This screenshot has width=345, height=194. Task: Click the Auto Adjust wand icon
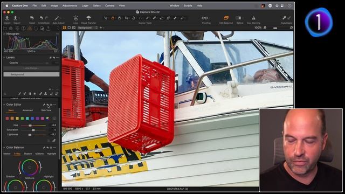pos(57,18)
